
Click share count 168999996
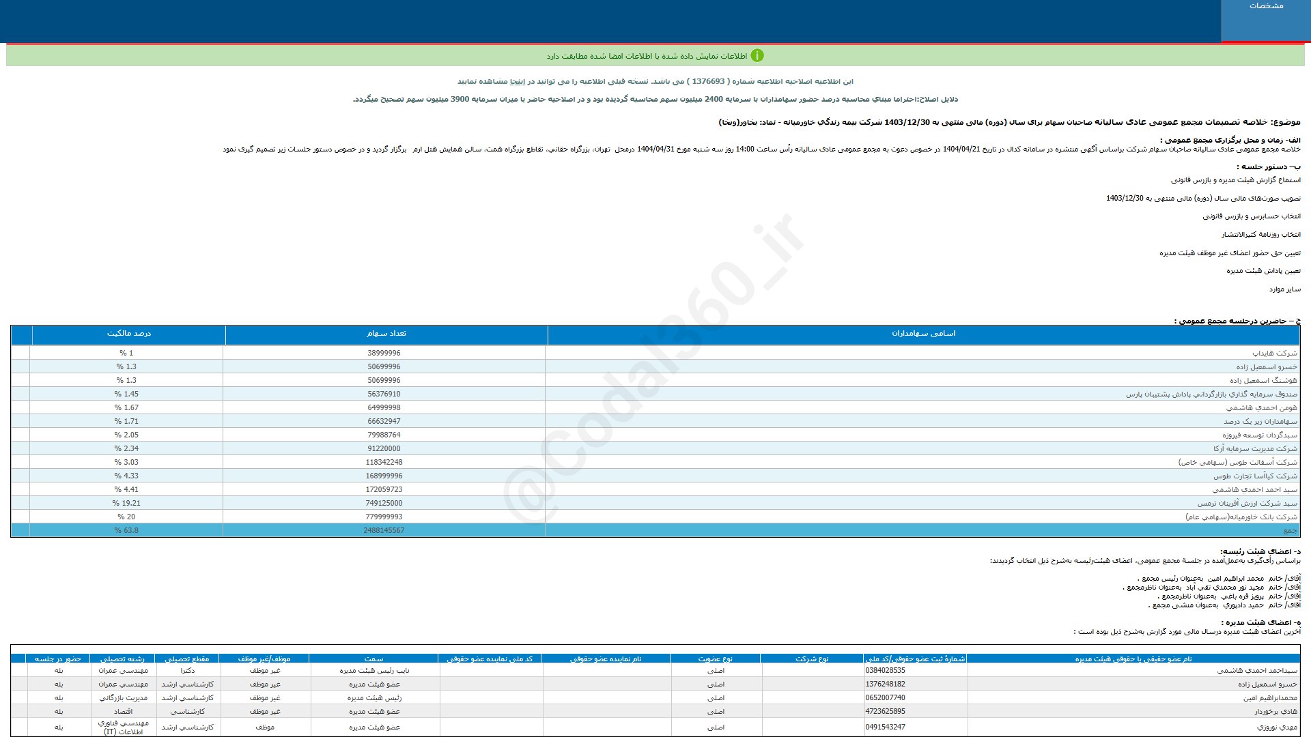click(384, 476)
